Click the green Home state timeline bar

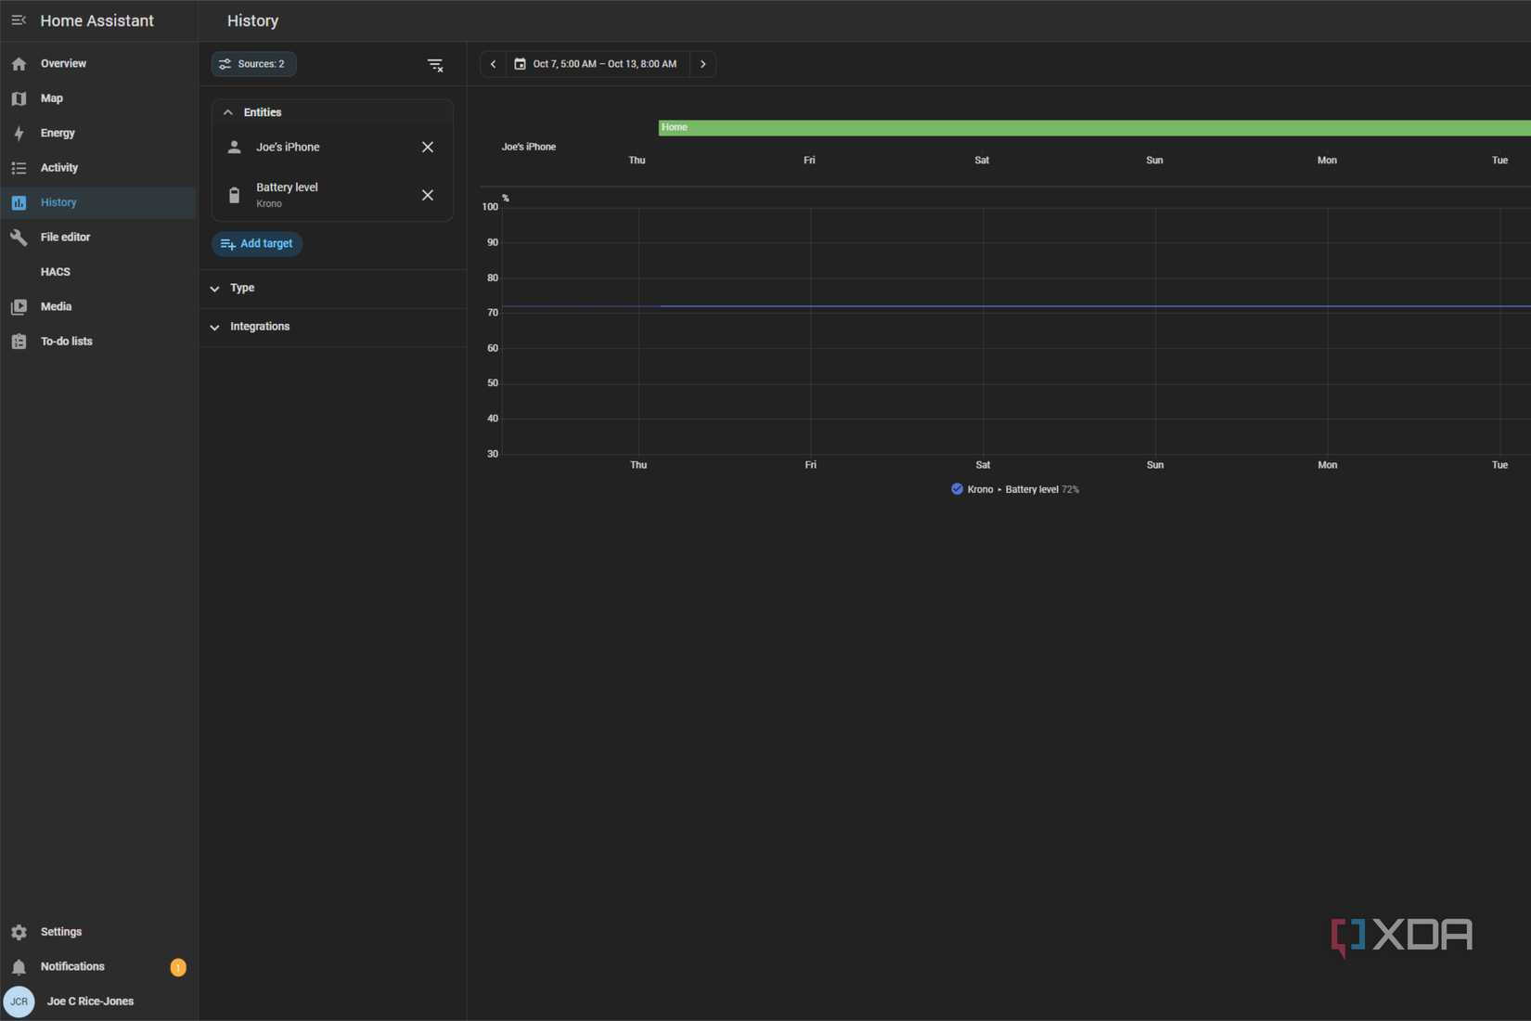coord(1094,128)
